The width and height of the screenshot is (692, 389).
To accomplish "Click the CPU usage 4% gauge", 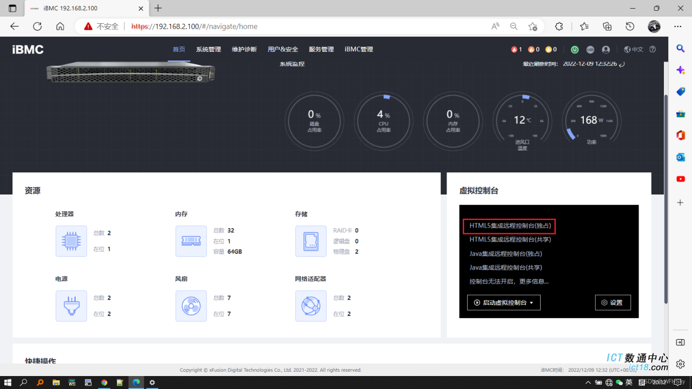I will point(383,121).
